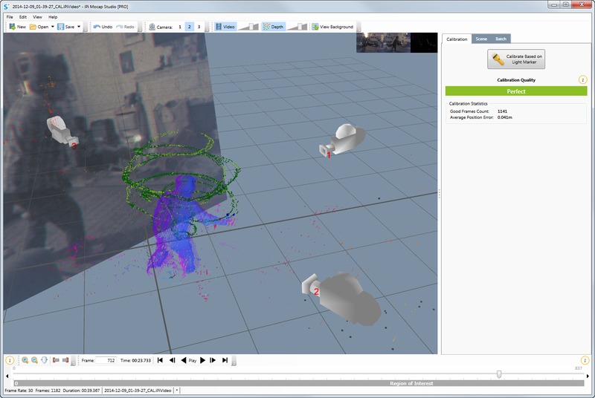Click the Frame number input field
Image resolution: width=595 pixels, height=398 pixels.
[106, 360]
